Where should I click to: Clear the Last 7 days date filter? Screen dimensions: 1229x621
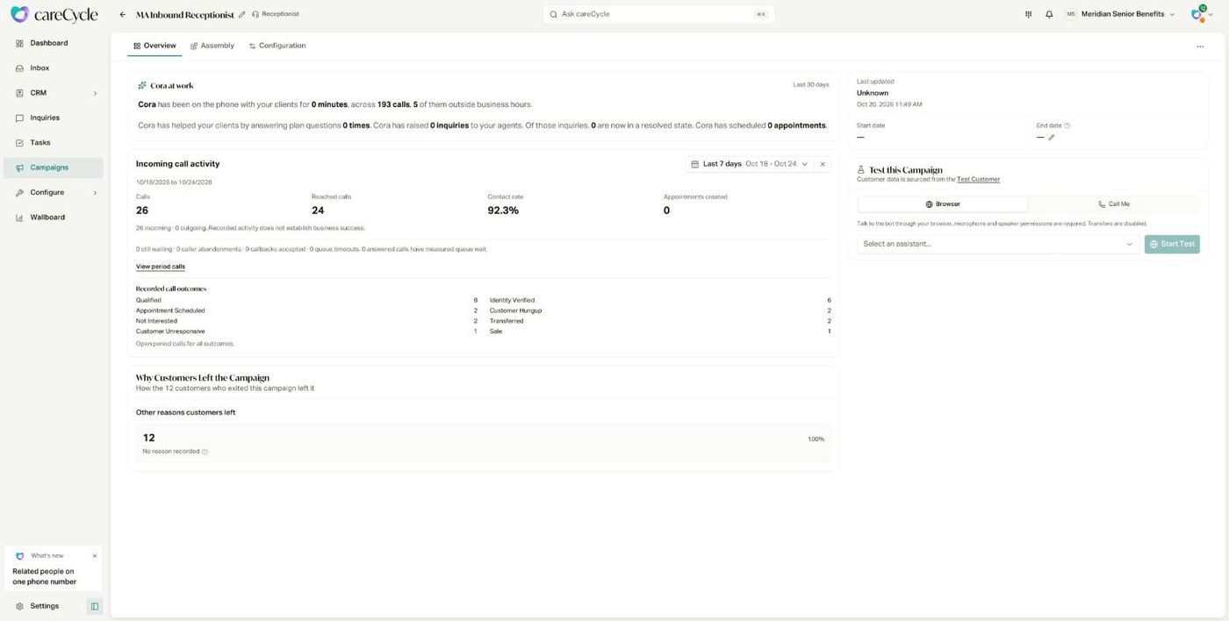[823, 164]
